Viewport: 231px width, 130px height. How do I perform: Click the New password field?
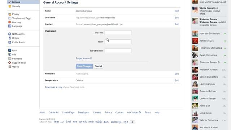(x=118, y=42)
